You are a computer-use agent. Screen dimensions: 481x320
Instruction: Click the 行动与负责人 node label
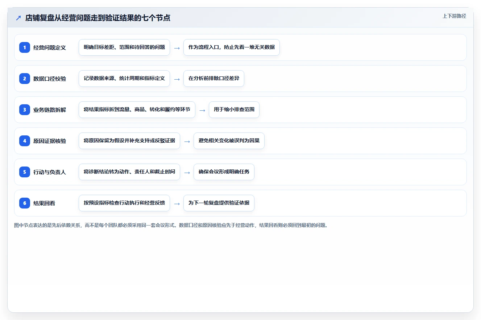tap(50, 172)
